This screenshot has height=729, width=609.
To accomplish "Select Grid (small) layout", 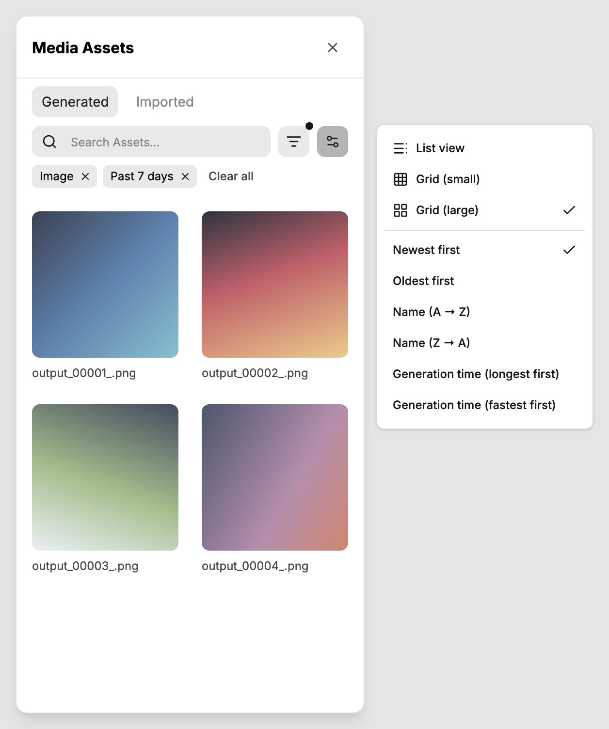I will (485, 179).
